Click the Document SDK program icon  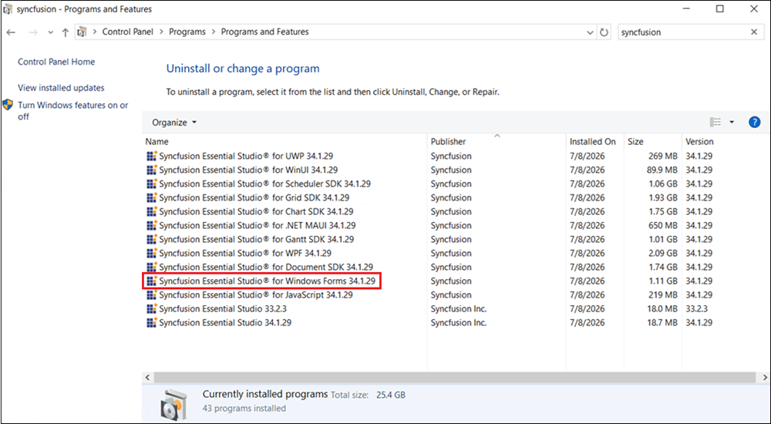[152, 267]
